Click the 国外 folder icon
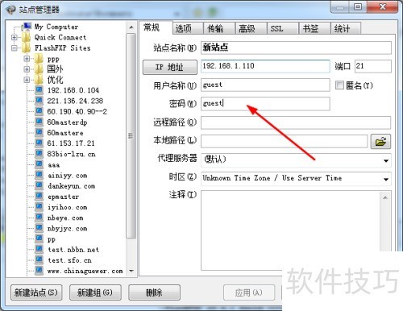 [39, 69]
